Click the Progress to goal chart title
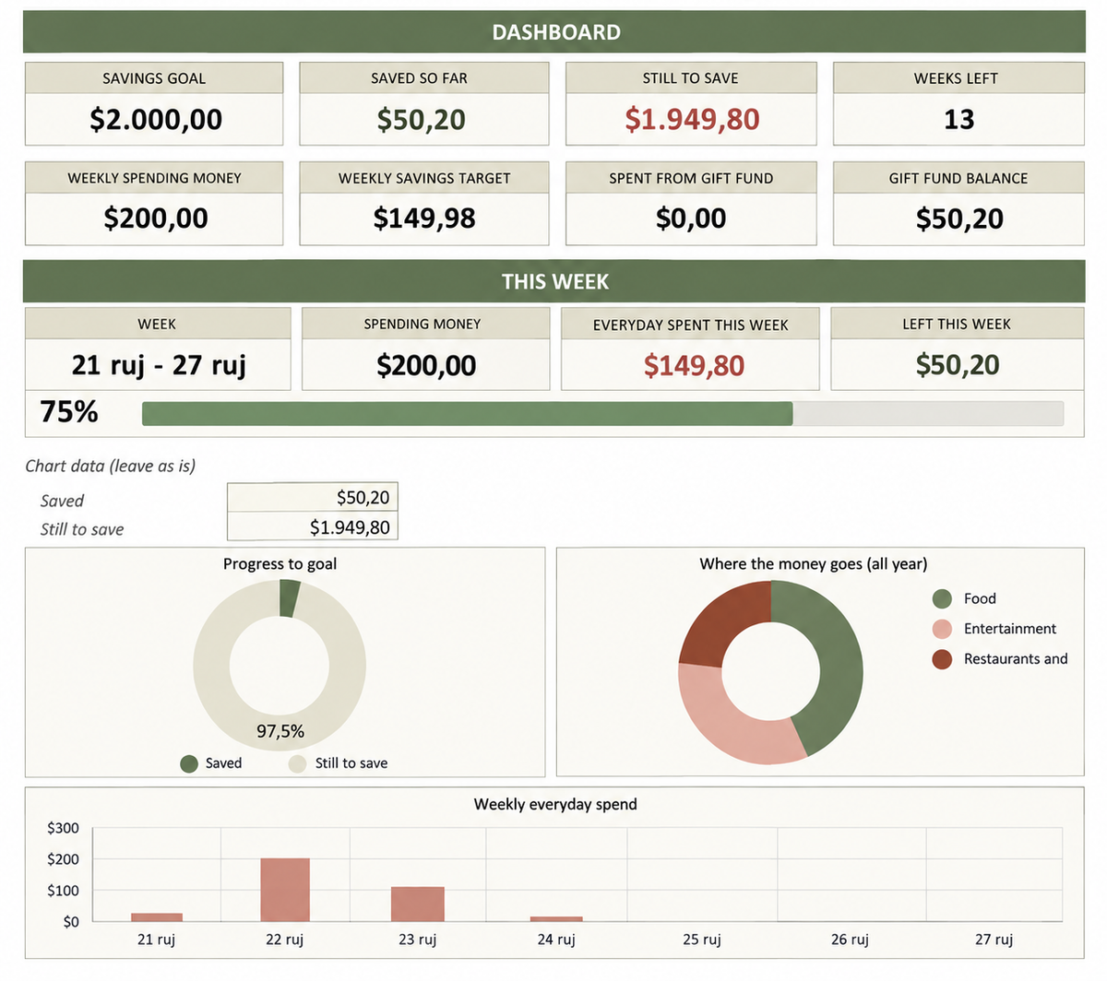1107x981 pixels. pyautogui.click(x=280, y=563)
